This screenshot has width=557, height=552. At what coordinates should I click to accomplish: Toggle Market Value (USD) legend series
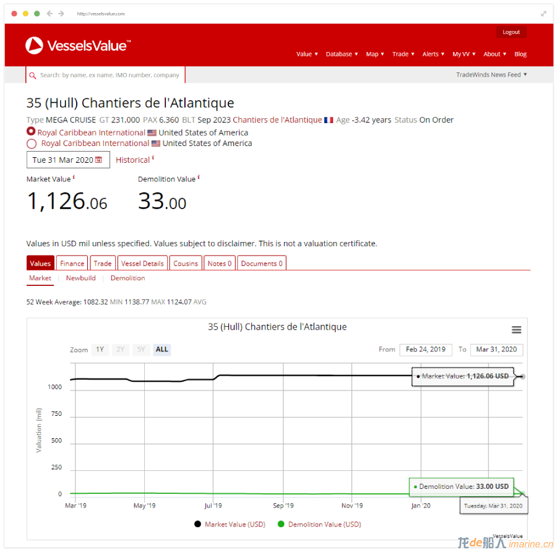tap(230, 524)
